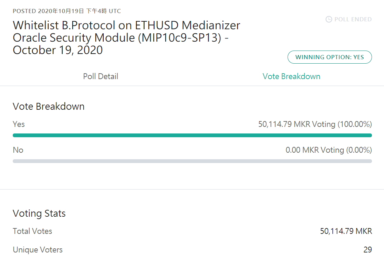Click the Total Votes 50,114.79 MKR amount
The height and width of the screenshot is (270, 384).
[x=346, y=231]
